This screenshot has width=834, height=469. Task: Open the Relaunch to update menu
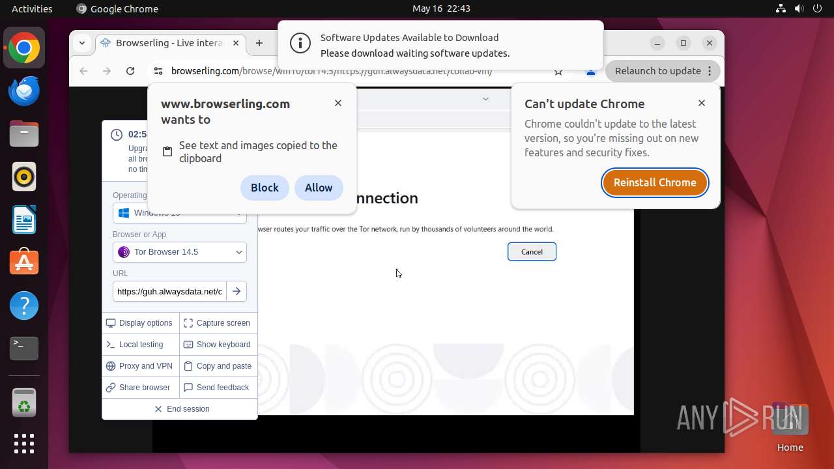click(x=663, y=71)
